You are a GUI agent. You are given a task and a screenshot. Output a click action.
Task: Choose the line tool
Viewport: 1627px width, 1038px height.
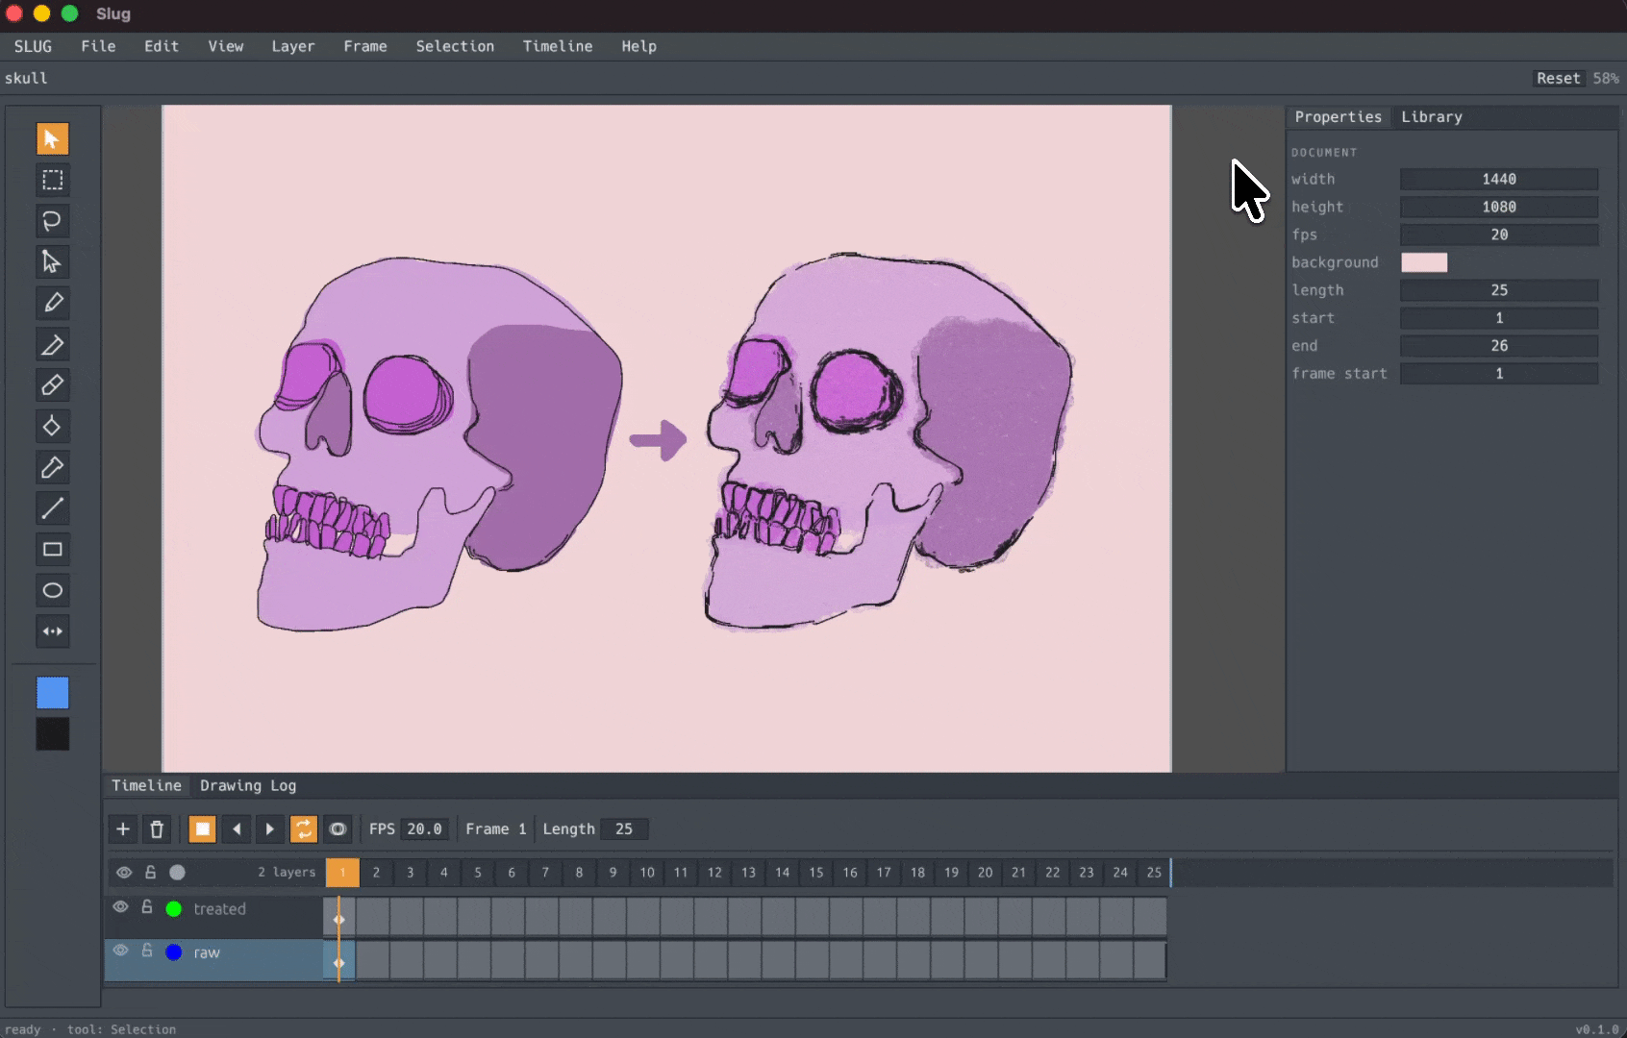(53, 508)
